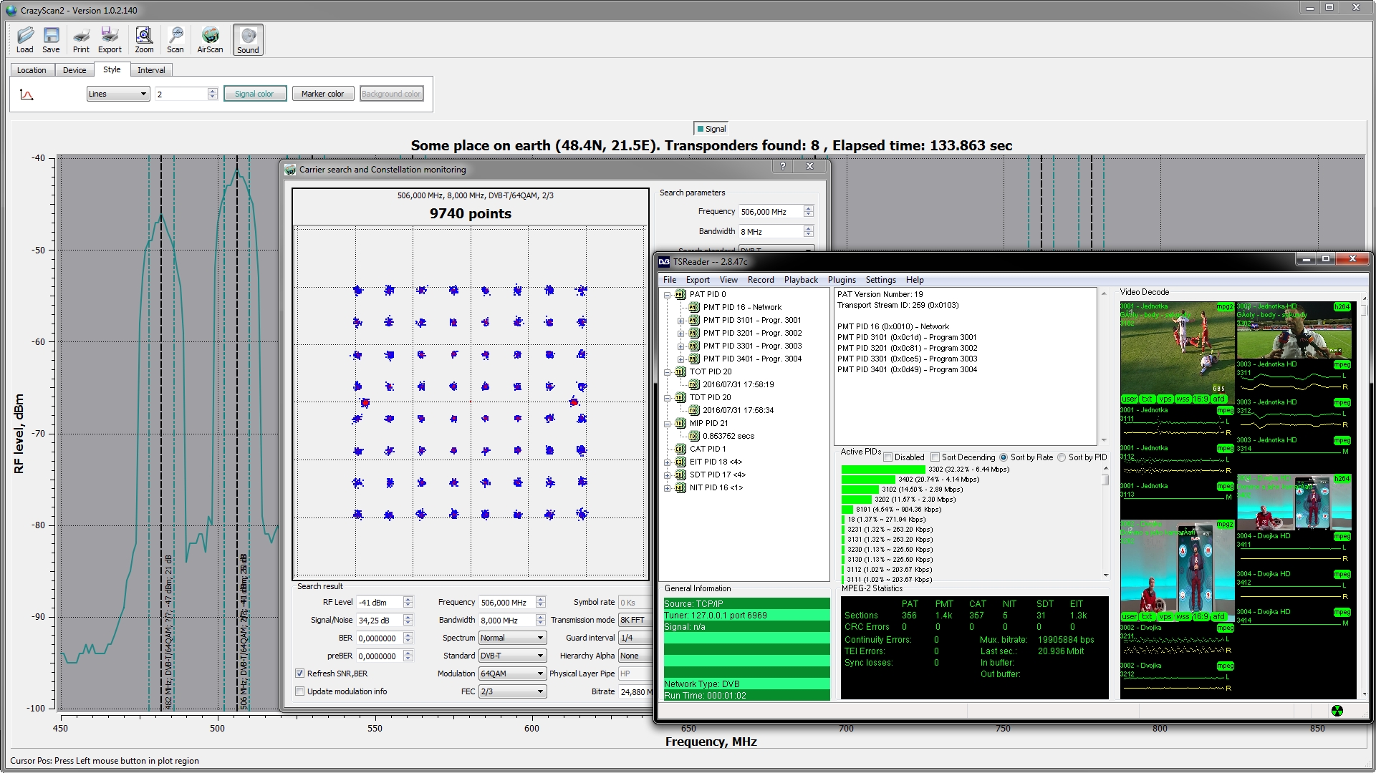
Task: Enable Update modulation info checkbox
Action: 300,691
